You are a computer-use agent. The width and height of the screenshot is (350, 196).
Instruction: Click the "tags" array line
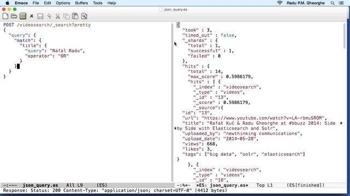coord(243,154)
